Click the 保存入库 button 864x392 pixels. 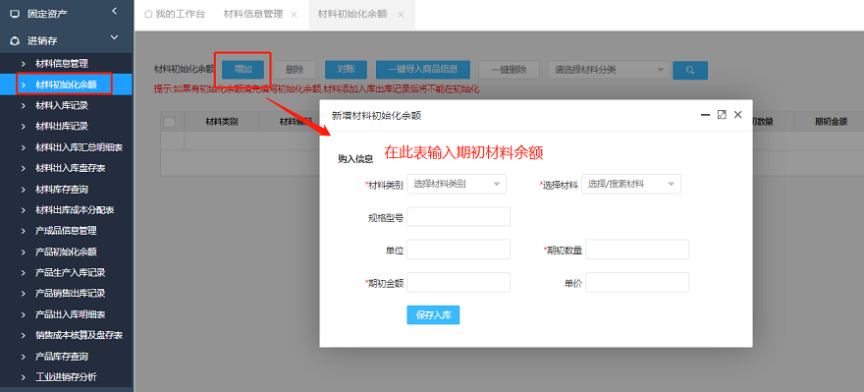[433, 314]
